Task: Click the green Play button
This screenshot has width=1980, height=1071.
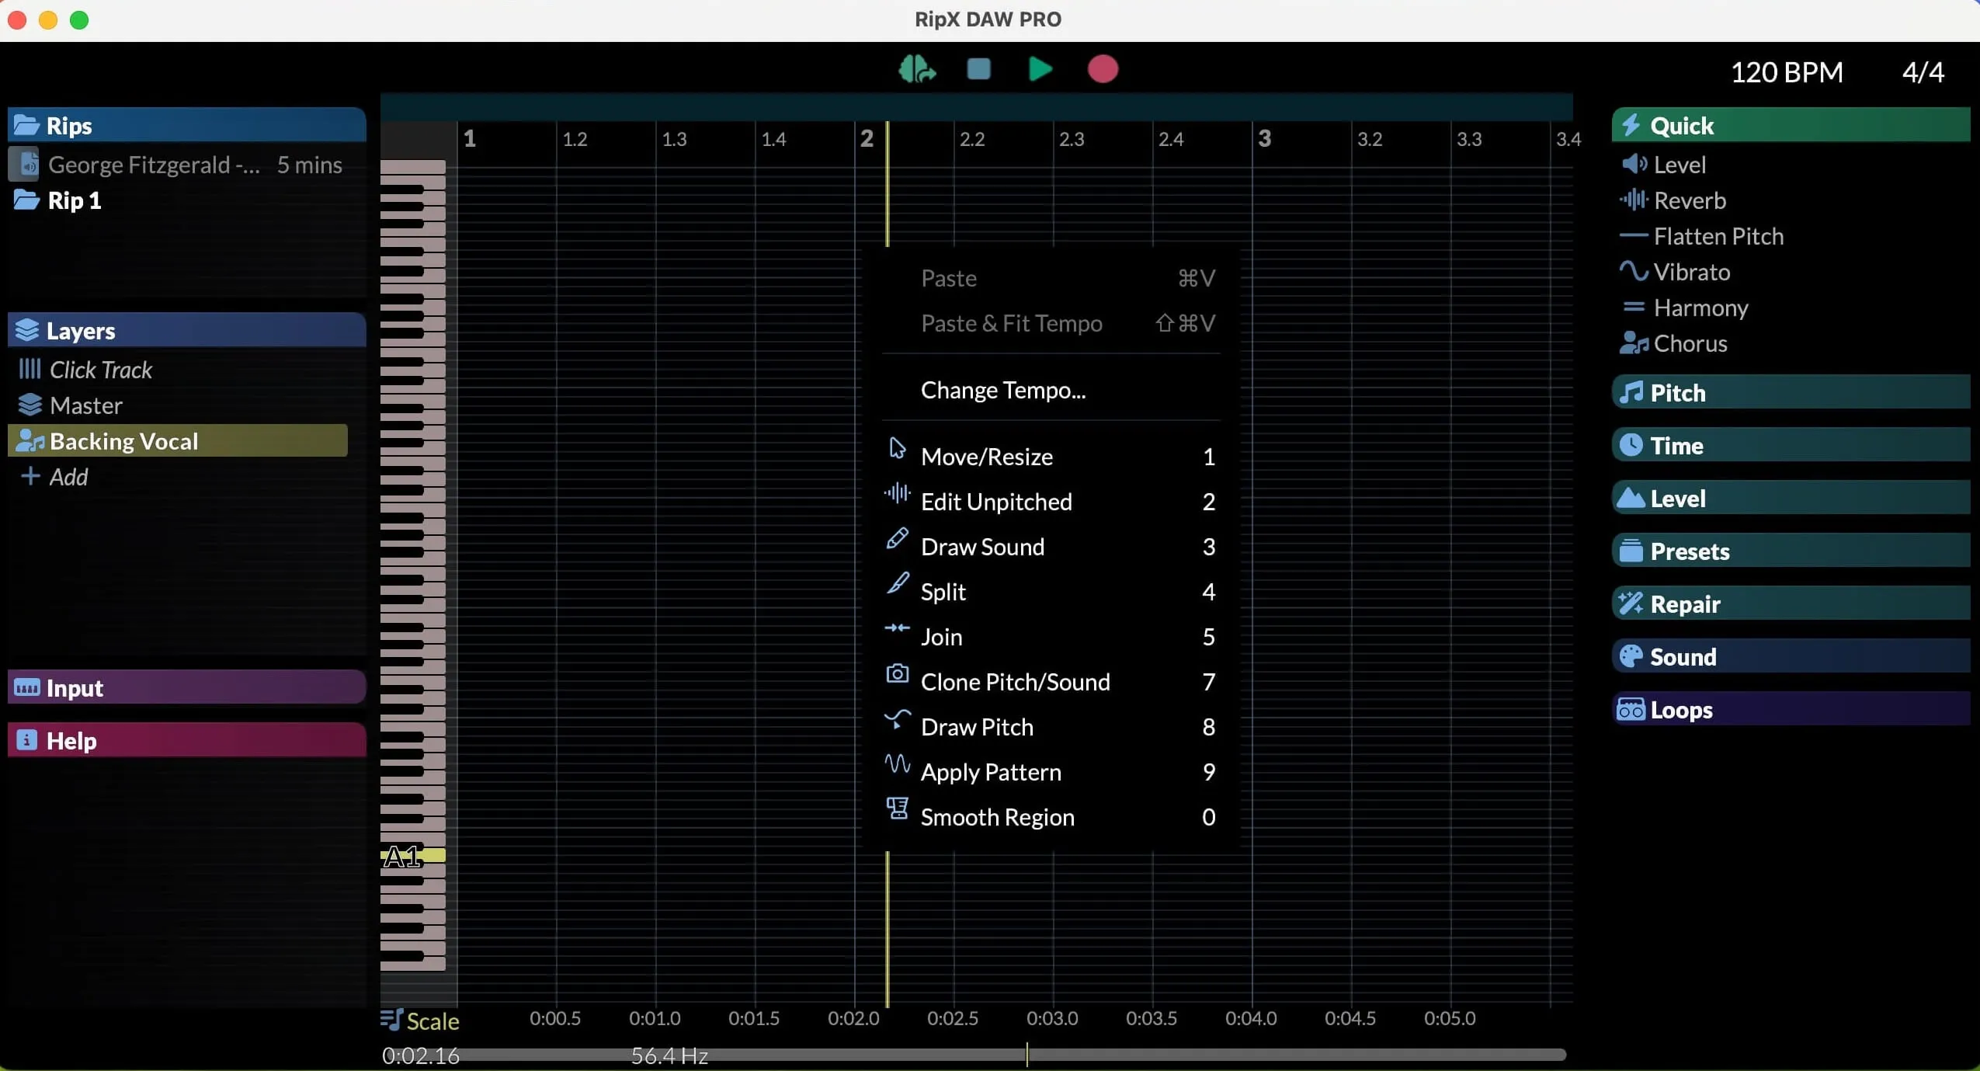Action: click(x=1040, y=69)
